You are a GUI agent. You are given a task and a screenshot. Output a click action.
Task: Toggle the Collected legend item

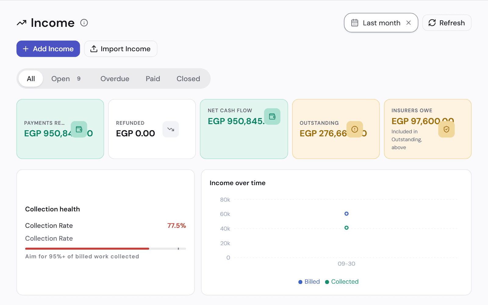(342, 282)
